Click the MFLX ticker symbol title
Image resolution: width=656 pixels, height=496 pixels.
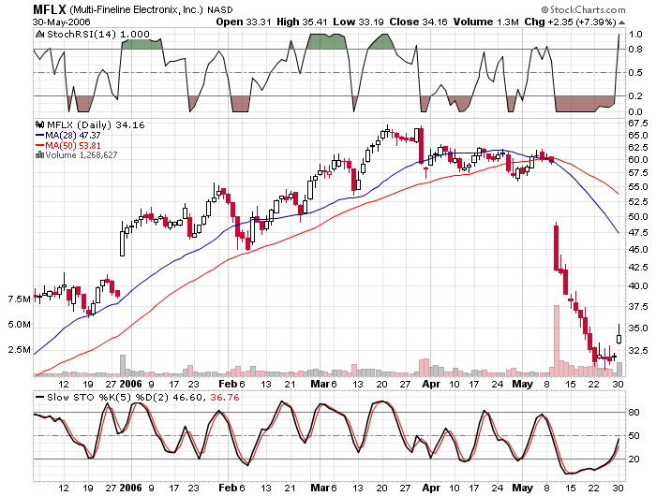[50, 9]
